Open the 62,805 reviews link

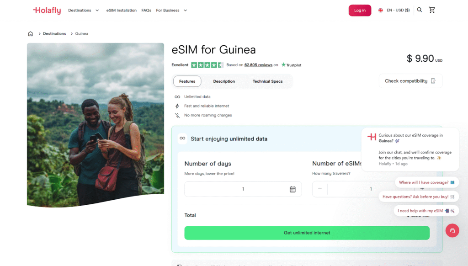258,65
